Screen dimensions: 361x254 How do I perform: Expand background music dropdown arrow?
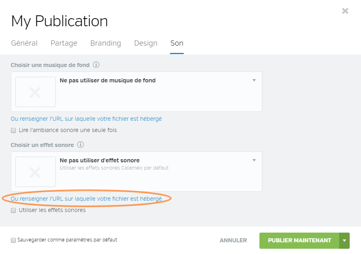(x=254, y=80)
